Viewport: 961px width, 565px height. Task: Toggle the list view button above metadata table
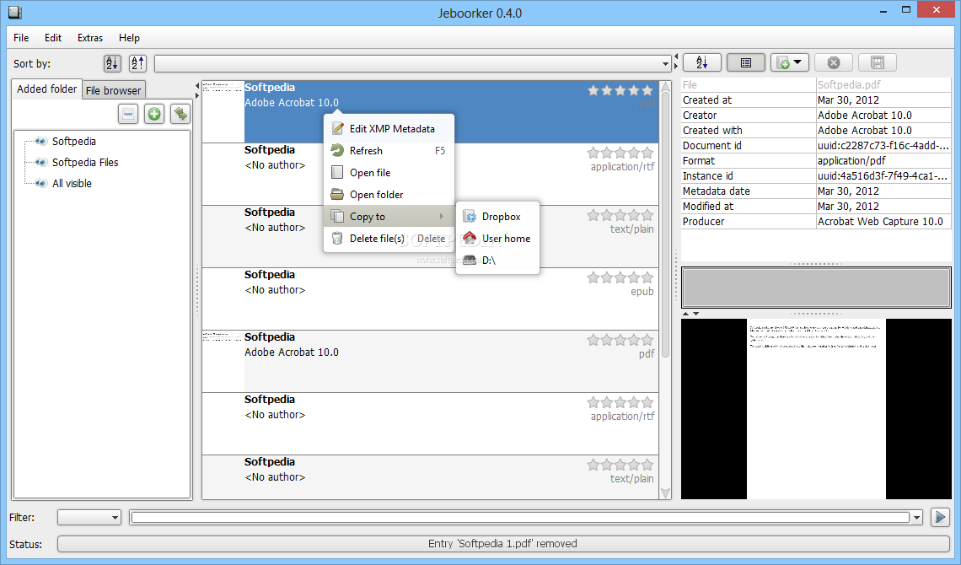(x=746, y=62)
